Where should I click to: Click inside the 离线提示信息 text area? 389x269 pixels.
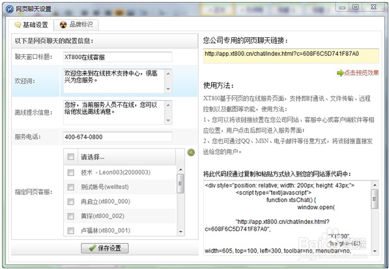[x=114, y=112]
